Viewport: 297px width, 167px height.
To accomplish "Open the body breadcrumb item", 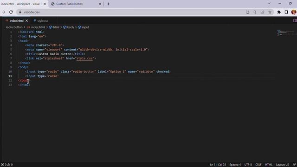I will [x=69, y=27].
